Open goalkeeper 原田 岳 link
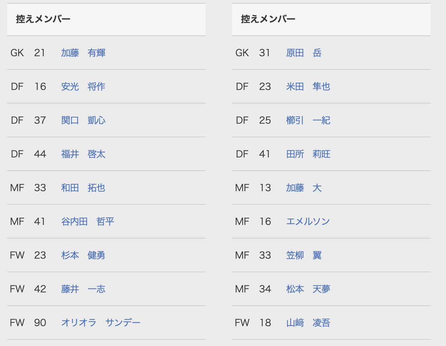Viewport: 446px width, 346px height. tap(304, 53)
